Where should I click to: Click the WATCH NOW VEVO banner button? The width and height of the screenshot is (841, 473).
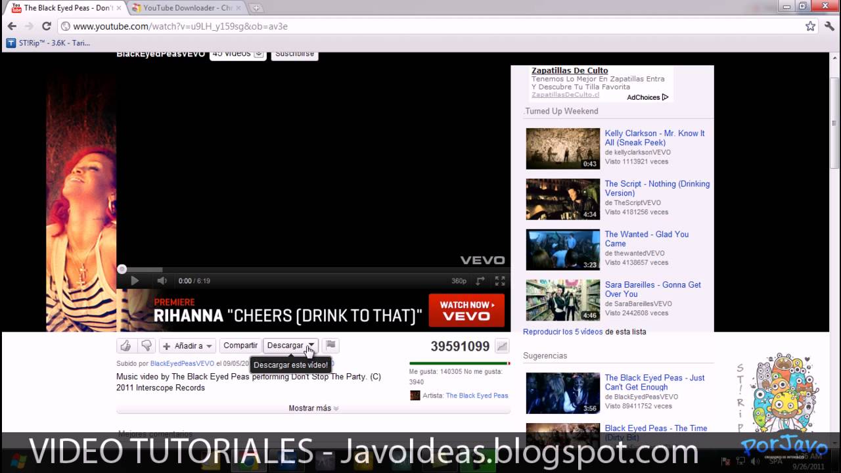pyautogui.click(x=466, y=310)
